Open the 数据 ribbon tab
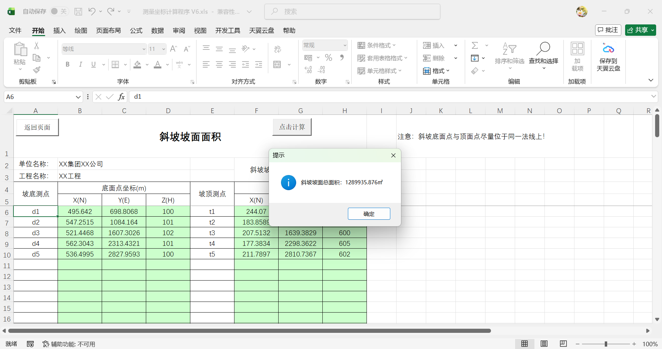This screenshot has height=349, width=662. point(157,31)
